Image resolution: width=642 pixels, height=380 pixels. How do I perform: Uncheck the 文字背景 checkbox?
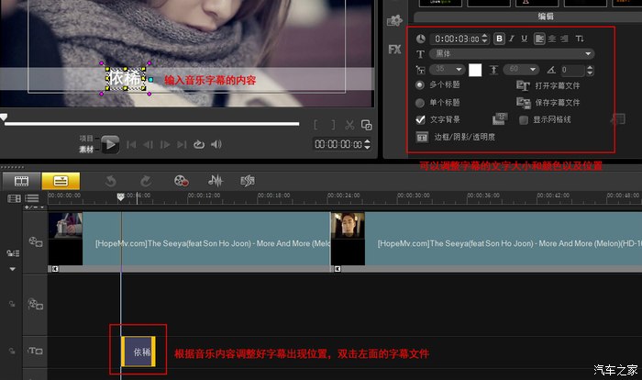click(421, 119)
